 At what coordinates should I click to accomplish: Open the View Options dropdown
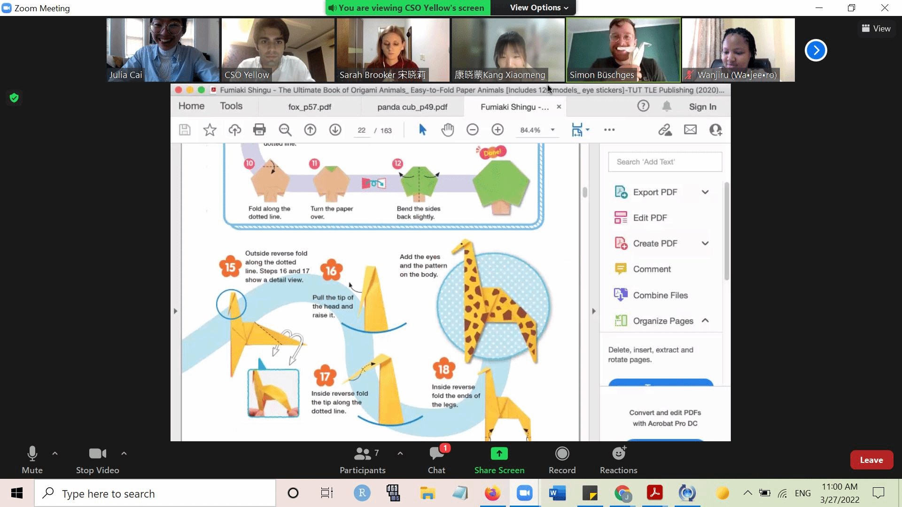click(539, 8)
